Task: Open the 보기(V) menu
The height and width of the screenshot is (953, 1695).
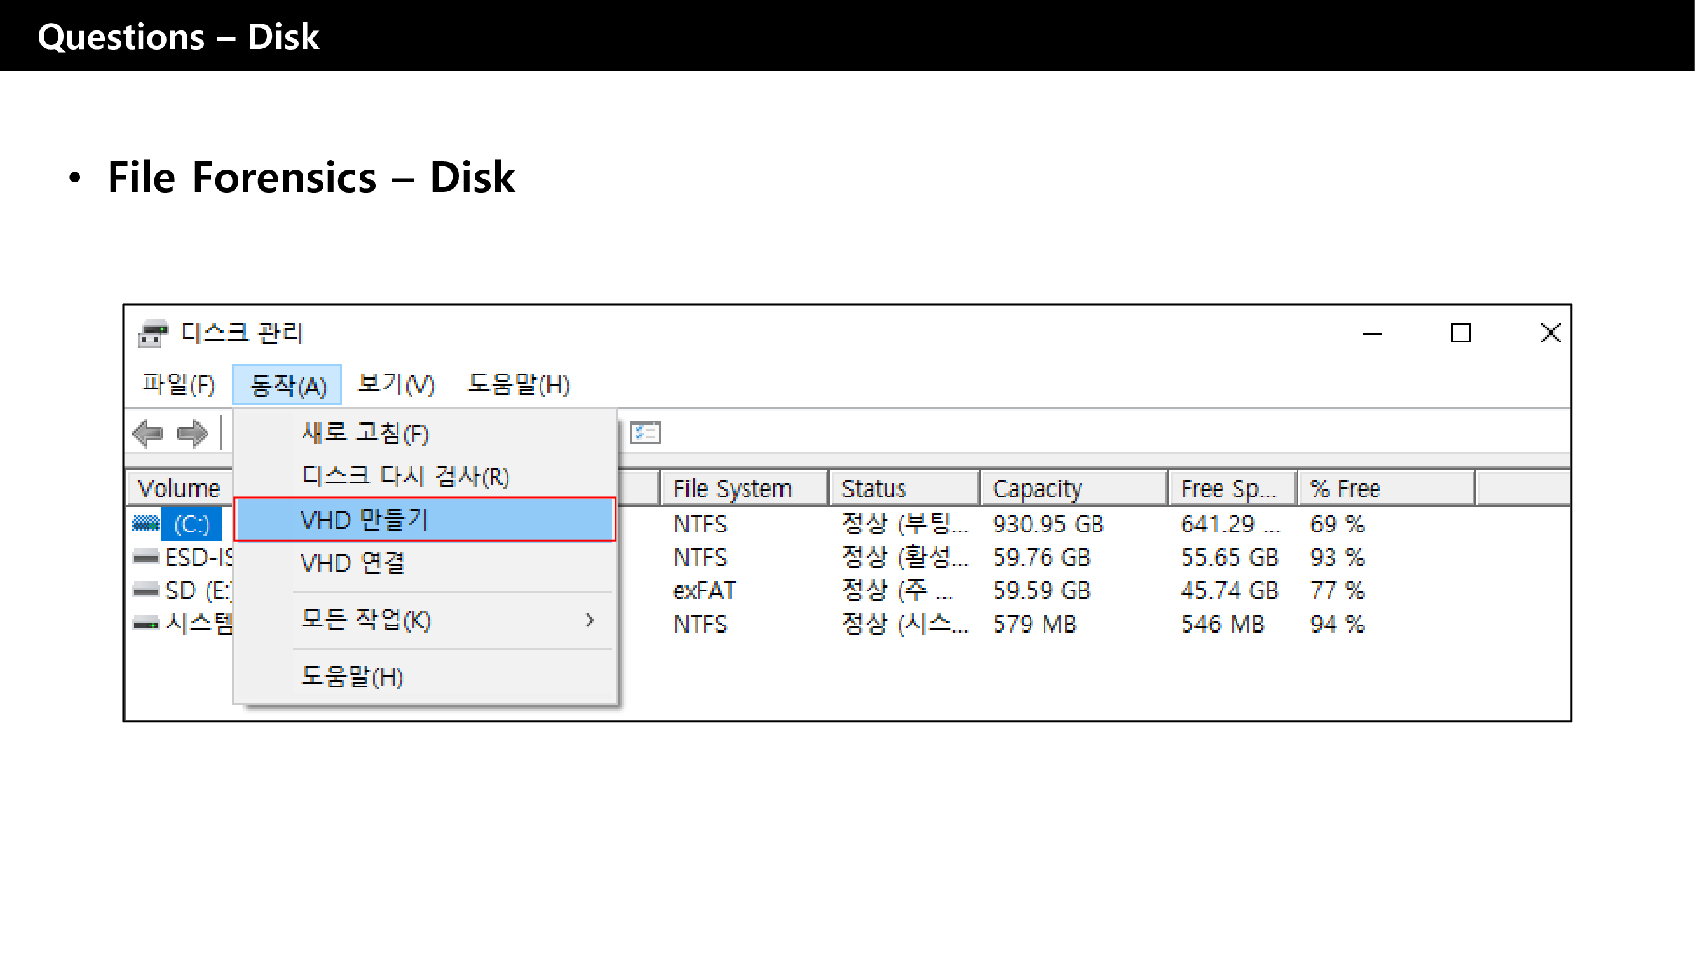Action: [x=396, y=385]
